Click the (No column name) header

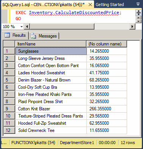pos(107,44)
